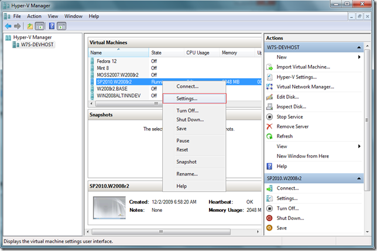Open the File menu
This screenshot has width=377, height=251.
[x=17, y=16]
